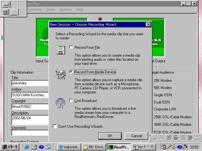Click the pen tray icon
The width and height of the screenshot is (202, 151).
coord(169,147)
